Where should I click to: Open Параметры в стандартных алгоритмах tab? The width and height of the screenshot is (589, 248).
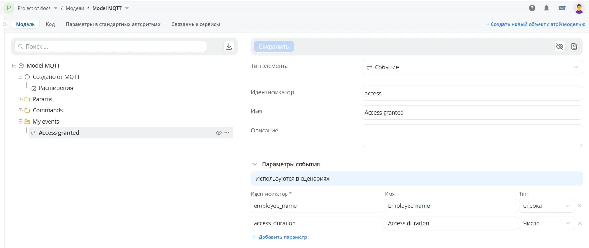tap(113, 24)
